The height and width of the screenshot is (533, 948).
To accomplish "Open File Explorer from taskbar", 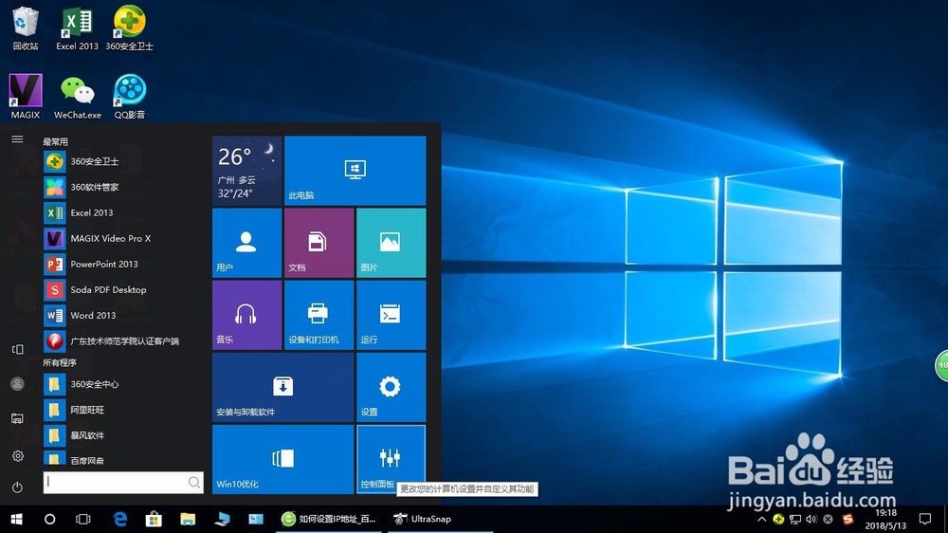I will [x=188, y=519].
